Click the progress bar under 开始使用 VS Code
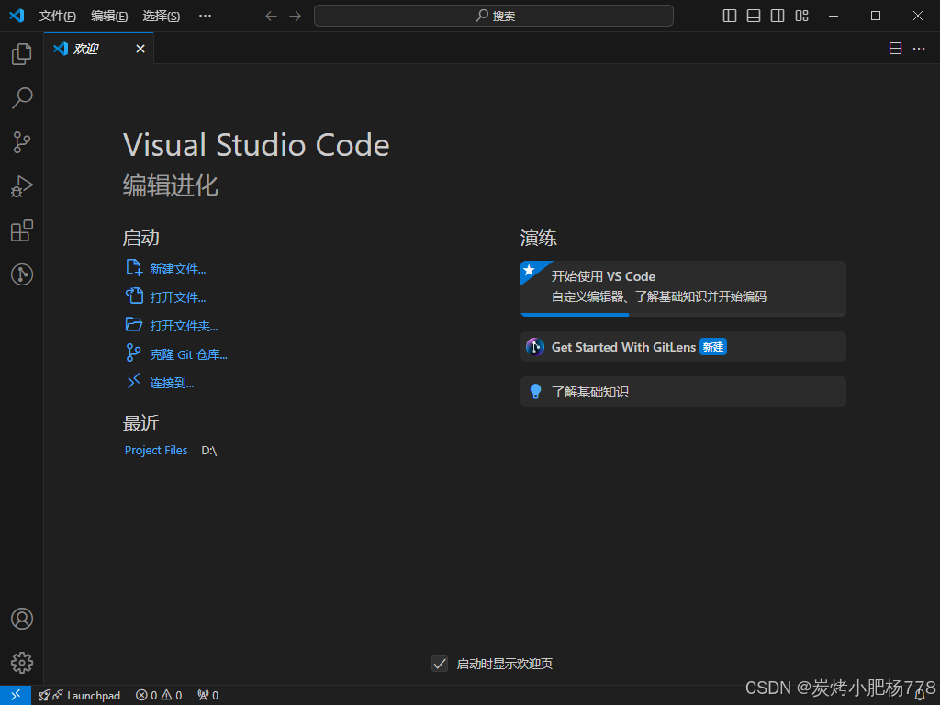 (683, 315)
